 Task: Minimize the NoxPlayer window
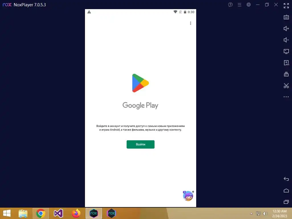point(258,5)
